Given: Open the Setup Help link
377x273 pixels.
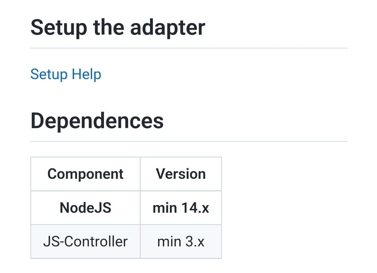Looking at the screenshot, I should point(66,74).
